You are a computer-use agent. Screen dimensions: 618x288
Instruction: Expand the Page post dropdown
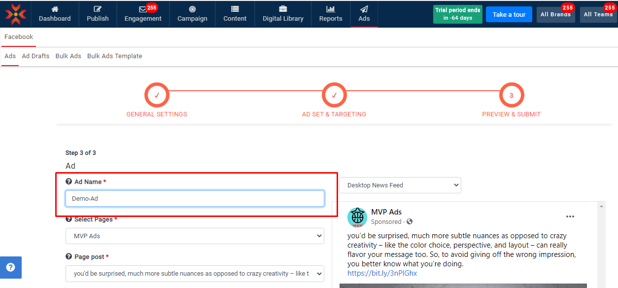click(x=195, y=274)
